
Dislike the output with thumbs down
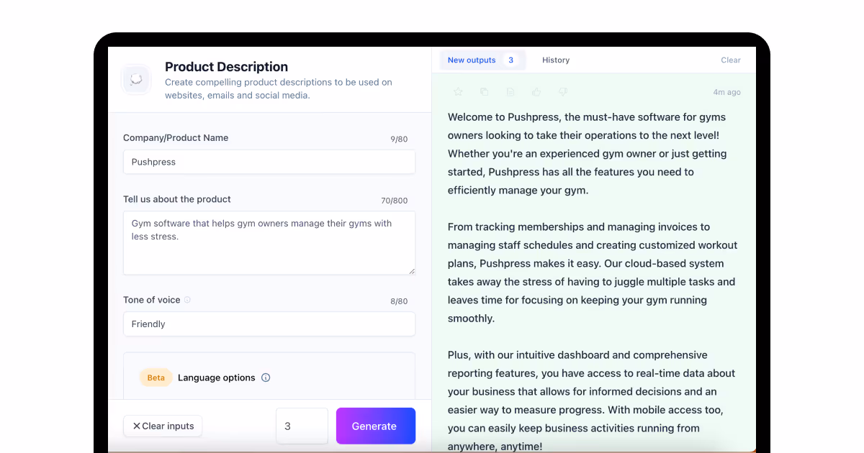[563, 92]
